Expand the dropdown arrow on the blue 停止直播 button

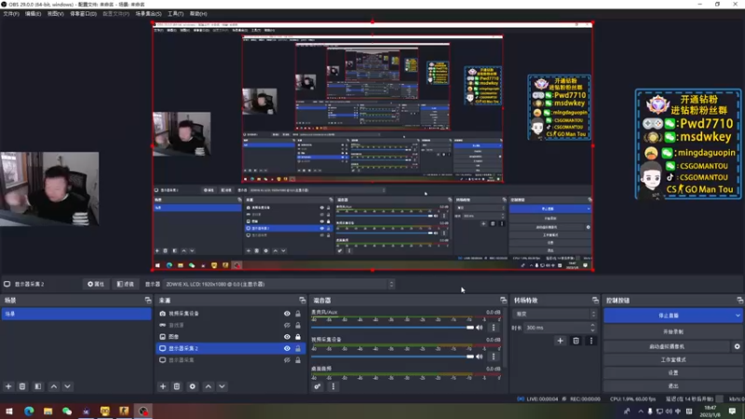tap(738, 316)
